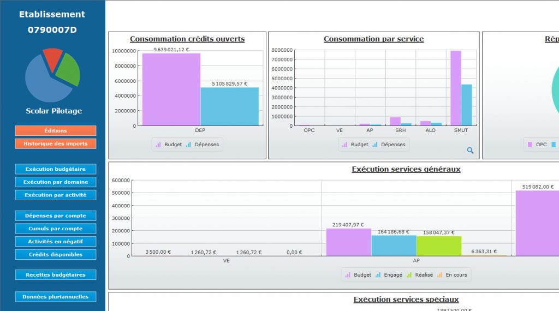This screenshot has width=559, height=311.
Task: Open Dépenses par compte
Action: coord(56,216)
